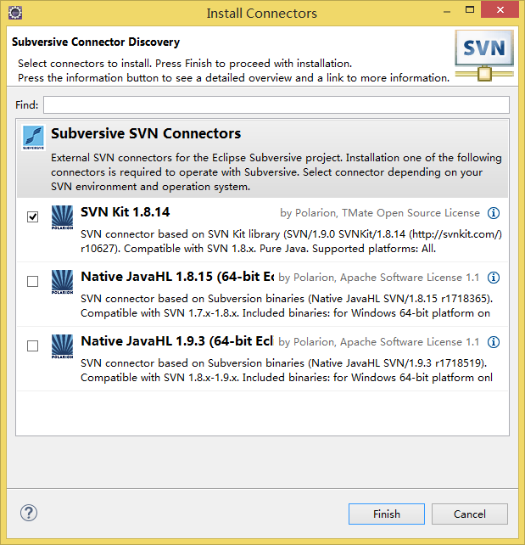525x545 pixels.
Task: Maximize the Install Connectors window
Action: tap(470, 9)
